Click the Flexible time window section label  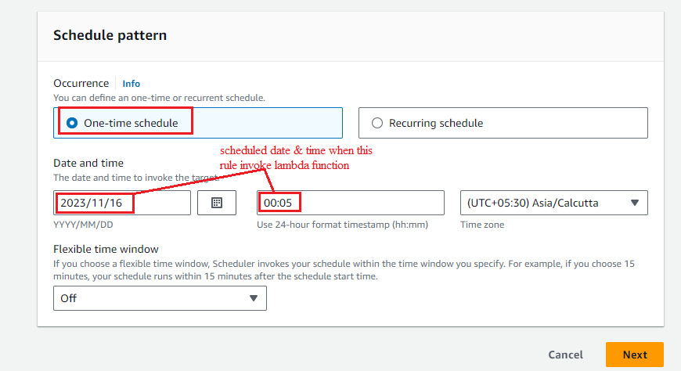[106, 249]
